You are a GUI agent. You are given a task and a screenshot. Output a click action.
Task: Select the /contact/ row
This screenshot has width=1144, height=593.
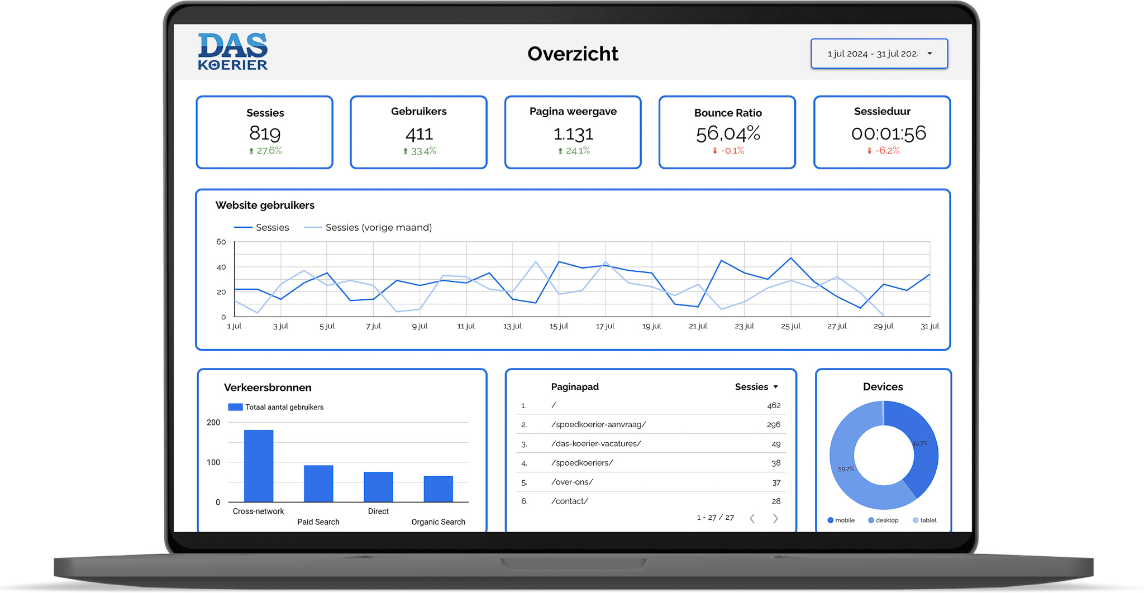pyautogui.click(x=651, y=501)
